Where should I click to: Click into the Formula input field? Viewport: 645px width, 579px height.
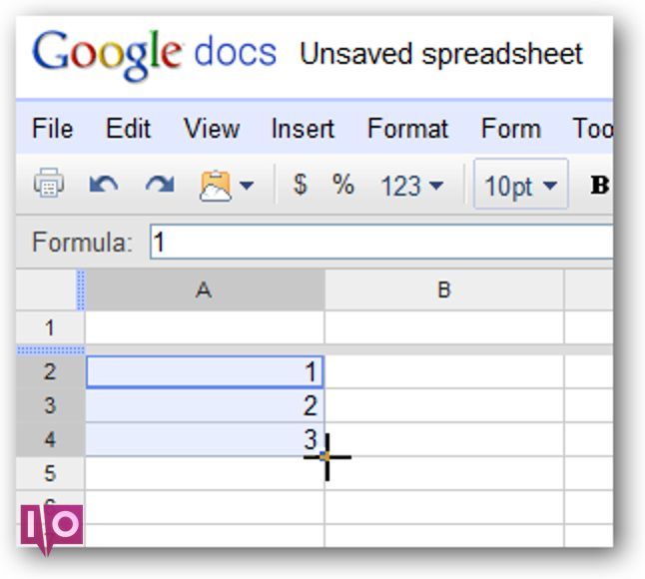point(379,243)
